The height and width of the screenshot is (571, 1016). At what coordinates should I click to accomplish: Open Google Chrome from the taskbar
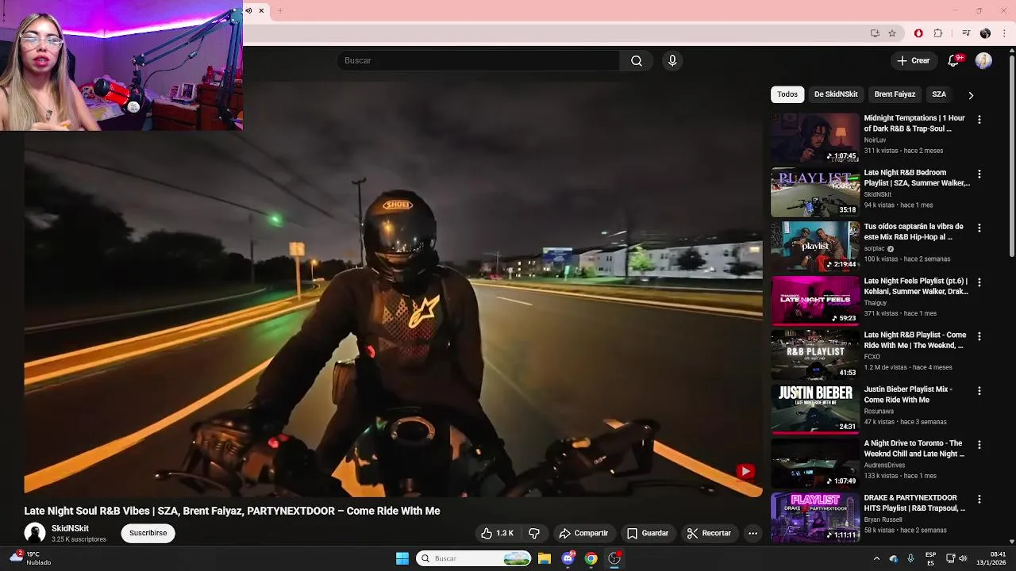coord(591,558)
